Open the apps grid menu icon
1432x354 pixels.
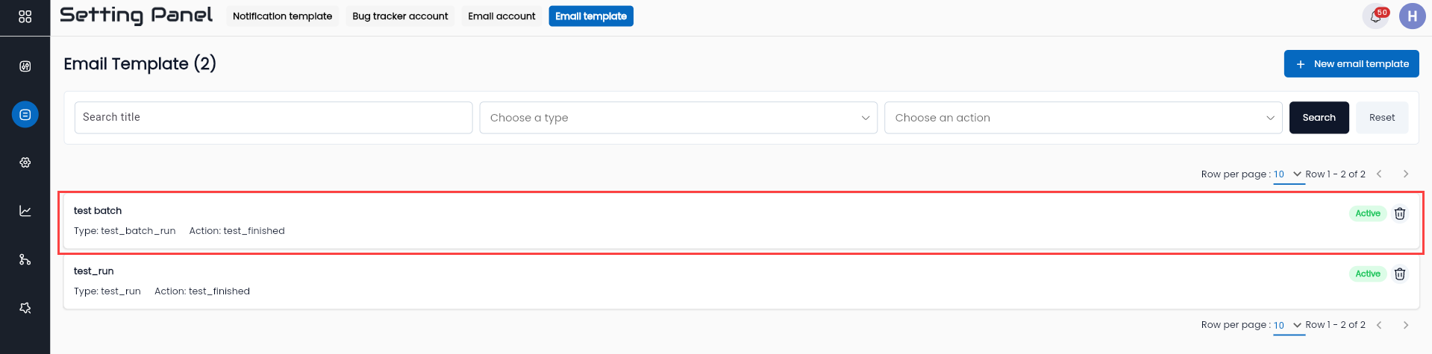25,16
